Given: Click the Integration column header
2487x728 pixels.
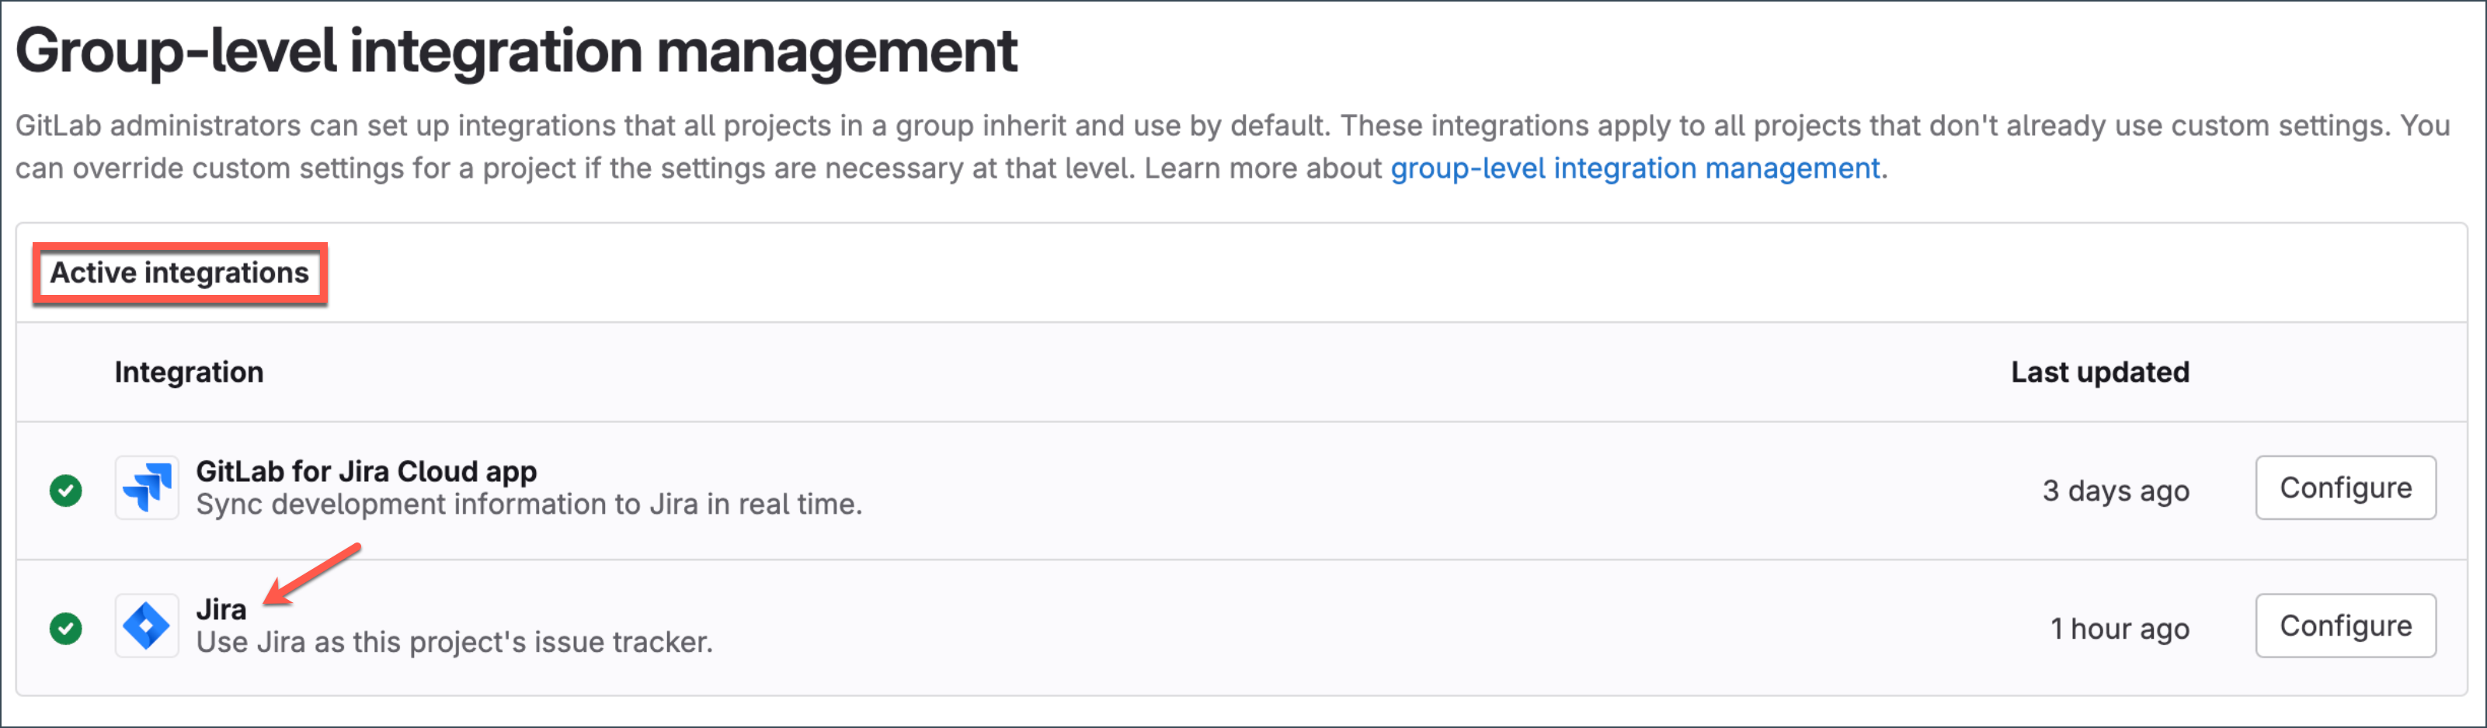Looking at the screenshot, I should (x=190, y=373).
